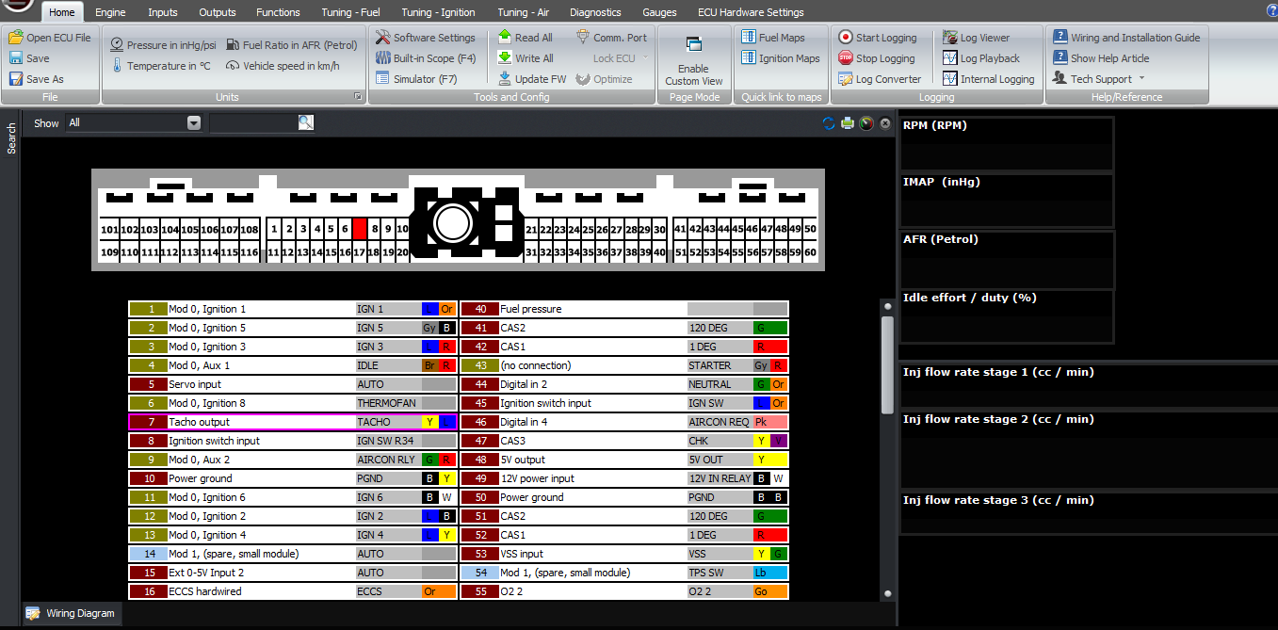The width and height of the screenshot is (1278, 630).
Task: Open the Units group dialog launcher
Action: point(358,97)
